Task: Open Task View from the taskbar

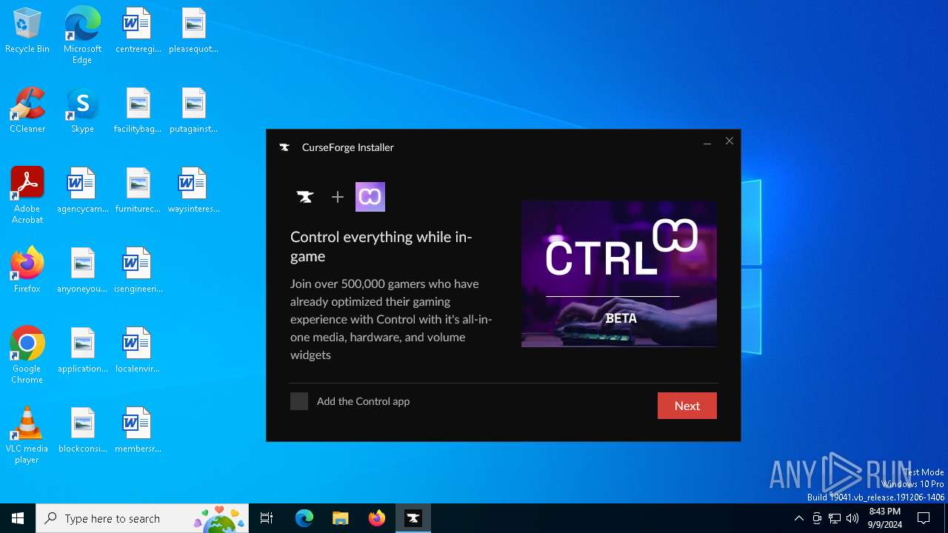Action: point(267,518)
